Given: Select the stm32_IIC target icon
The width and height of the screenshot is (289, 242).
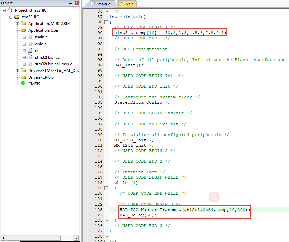Looking at the screenshot, I should pyautogui.click(x=17, y=17).
